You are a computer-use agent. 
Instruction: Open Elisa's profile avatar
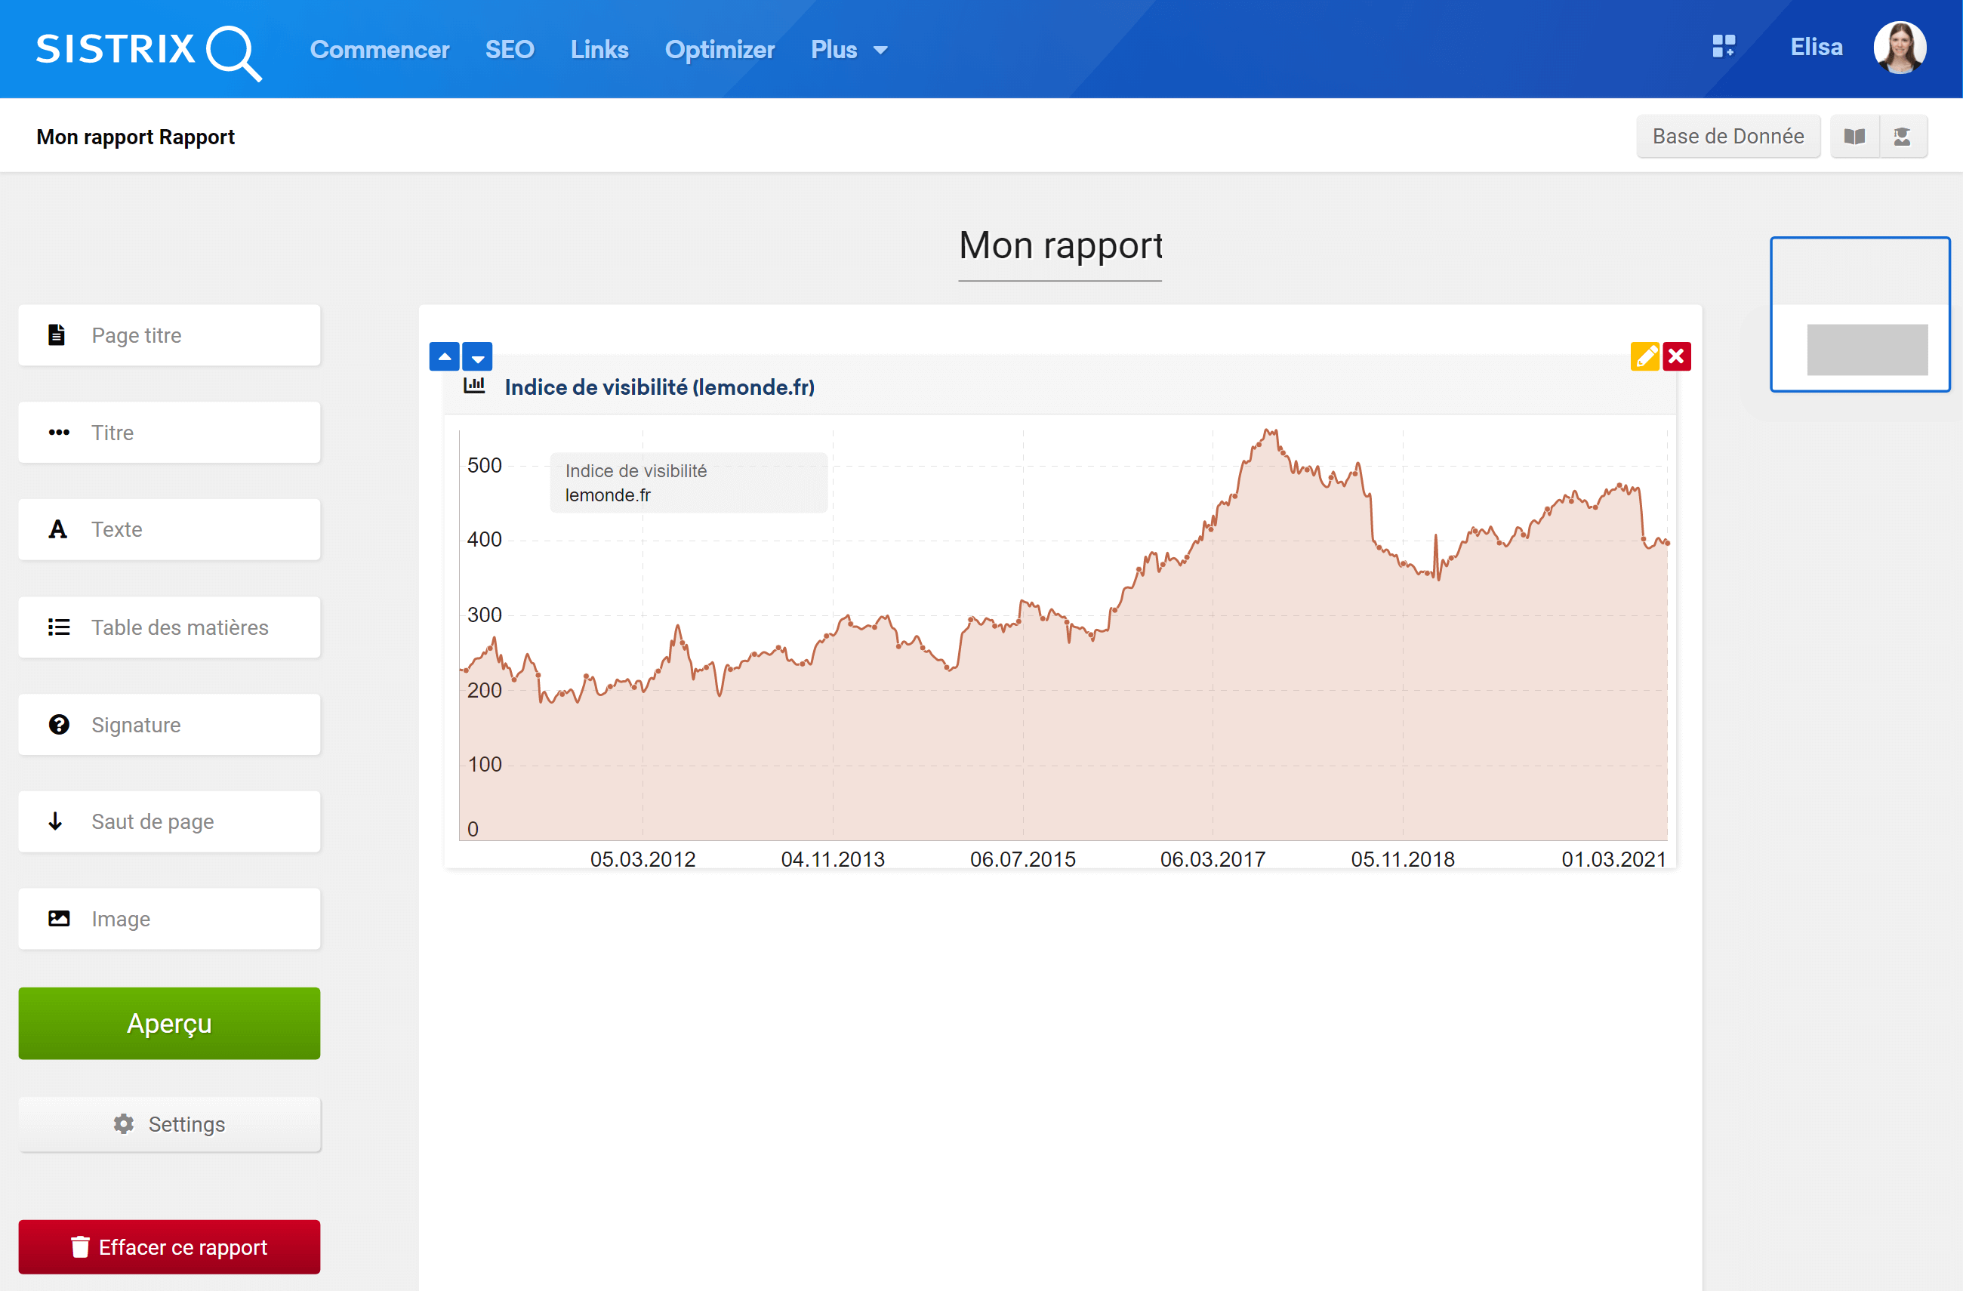[x=1900, y=47]
